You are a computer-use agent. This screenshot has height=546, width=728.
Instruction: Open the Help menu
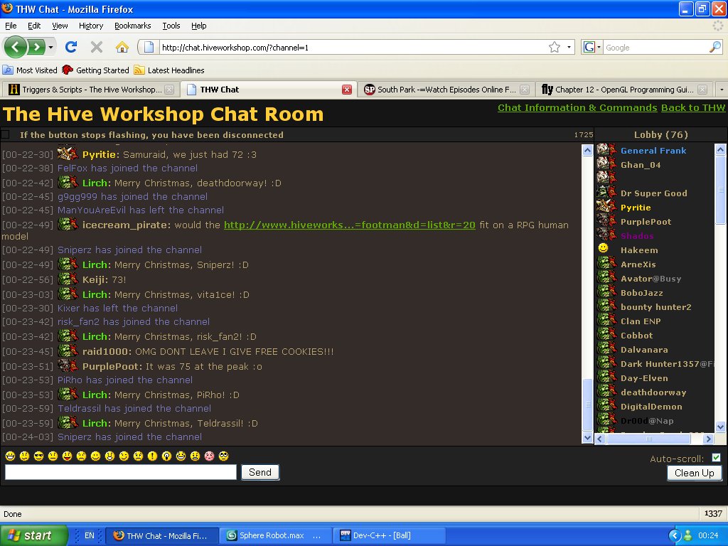[199, 26]
